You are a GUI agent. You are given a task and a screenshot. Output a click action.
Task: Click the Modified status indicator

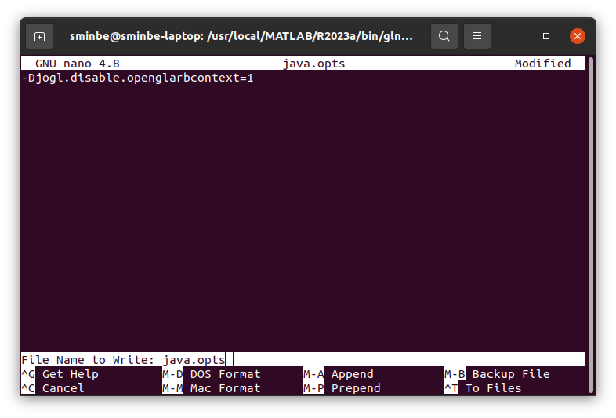click(542, 64)
